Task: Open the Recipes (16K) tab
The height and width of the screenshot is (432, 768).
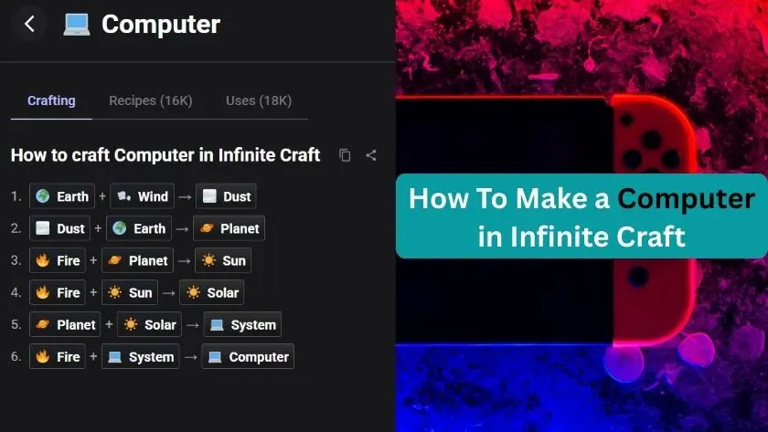Action: (151, 100)
